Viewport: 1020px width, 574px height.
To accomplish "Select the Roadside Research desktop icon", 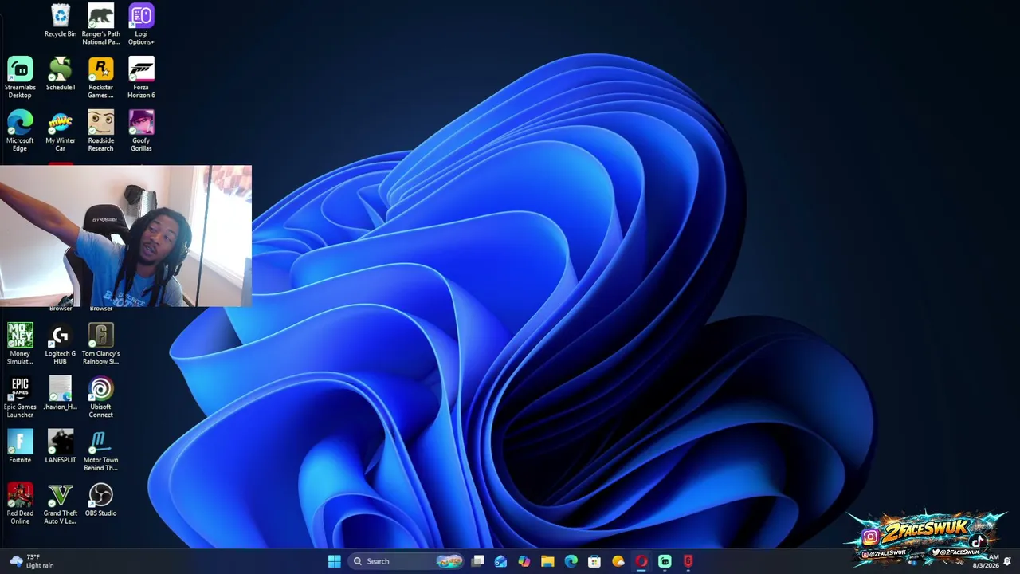I will (100, 132).
